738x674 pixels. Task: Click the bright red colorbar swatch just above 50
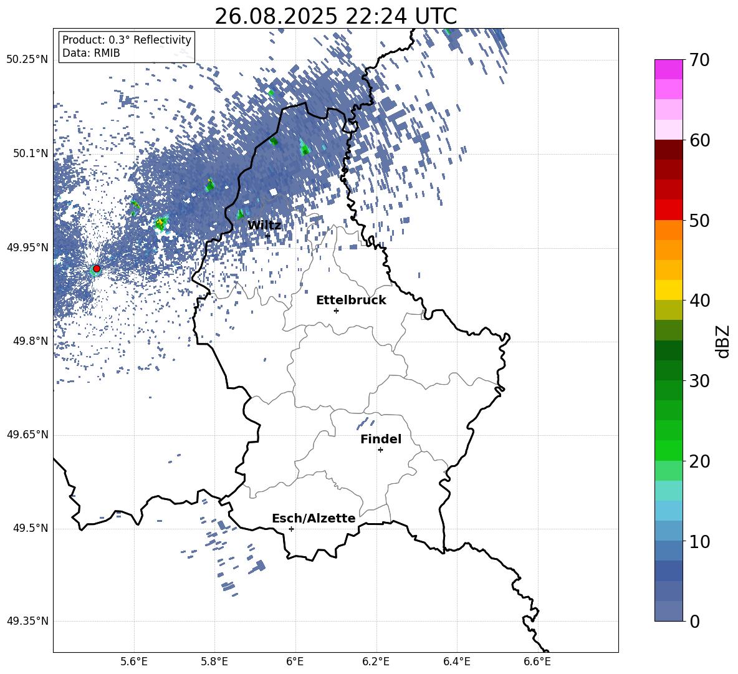[x=668, y=210]
